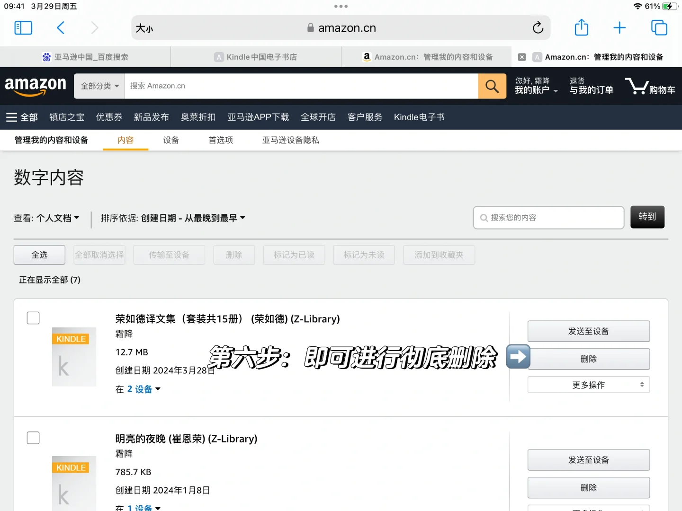The width and height of the screenshot is (682, 511).
Task: Switch to the 亚马逊中国_百度搜索 tab
Action: point(85,57)
